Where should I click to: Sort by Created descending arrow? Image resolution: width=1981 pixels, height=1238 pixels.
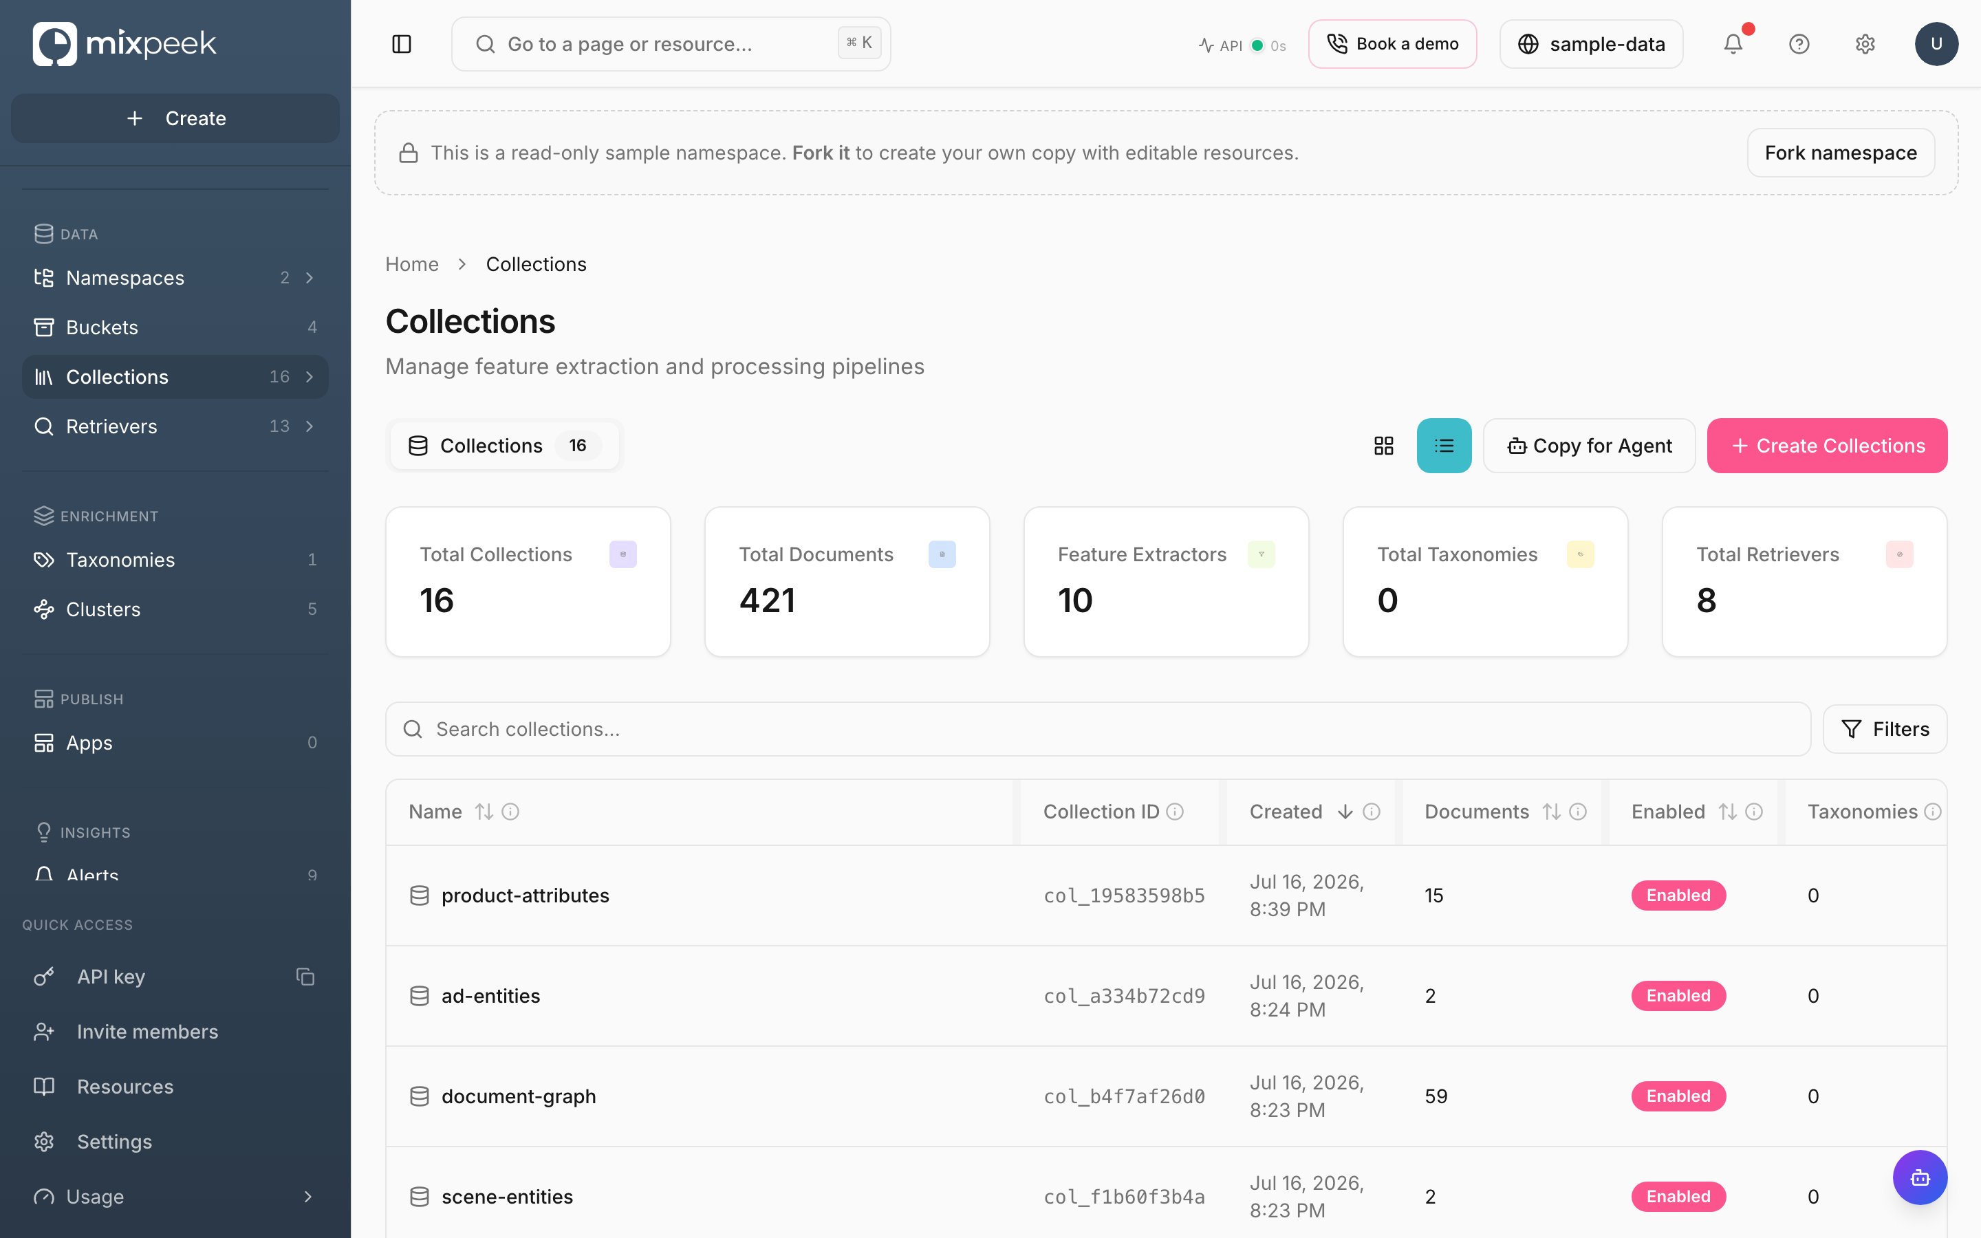click(1345, 812)
